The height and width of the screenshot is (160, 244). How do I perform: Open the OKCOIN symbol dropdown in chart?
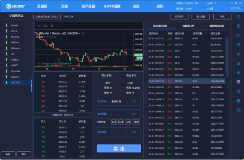(79, 33)
